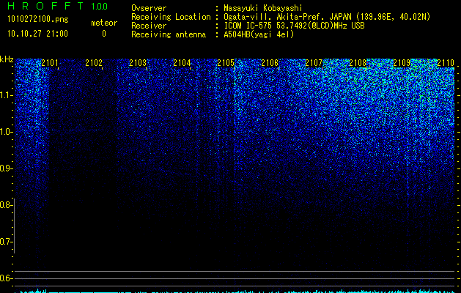Click the HROFFT 1.0.0 title text
Image resolution: width=461 pixels, height=293 pixels.
pyautogui.click(x=58, y=6)
